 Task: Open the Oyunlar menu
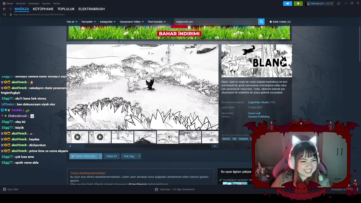tap(46, 3)
